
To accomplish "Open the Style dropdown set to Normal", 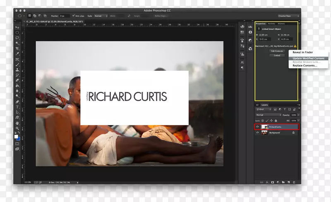I will pyautogui.click(x=101, y=16).
